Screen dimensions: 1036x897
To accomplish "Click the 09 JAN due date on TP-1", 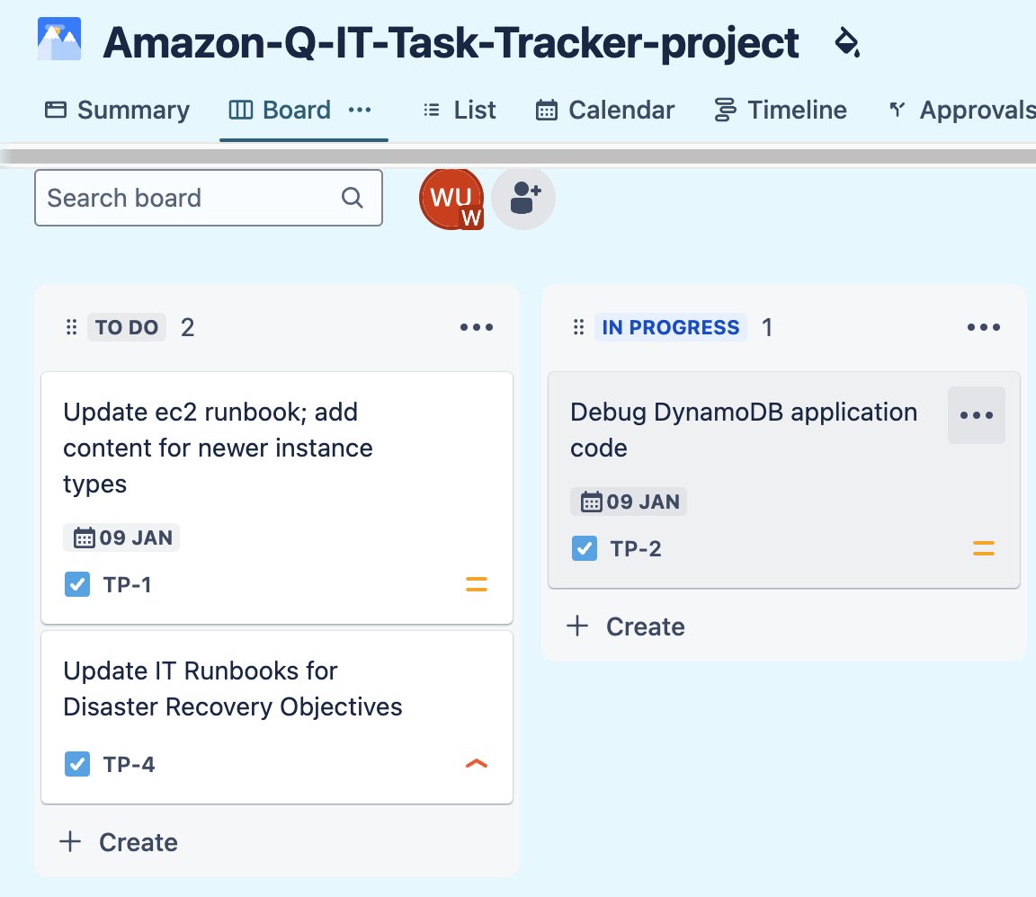I will 121,537.
